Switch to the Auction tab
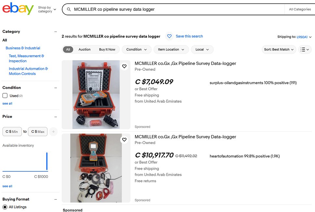This screenshot has height=212, width=315. coord(85,49)
